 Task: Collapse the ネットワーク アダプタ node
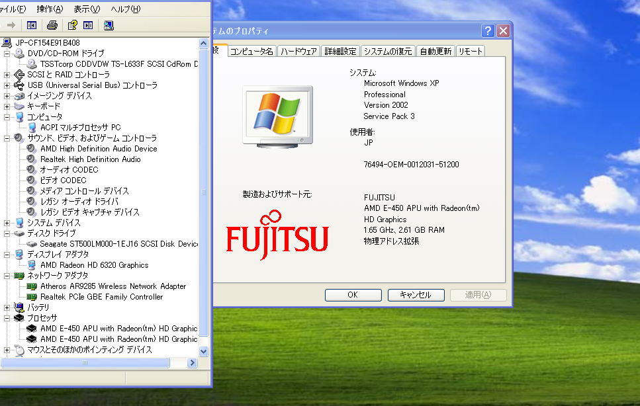pos(7,276)
